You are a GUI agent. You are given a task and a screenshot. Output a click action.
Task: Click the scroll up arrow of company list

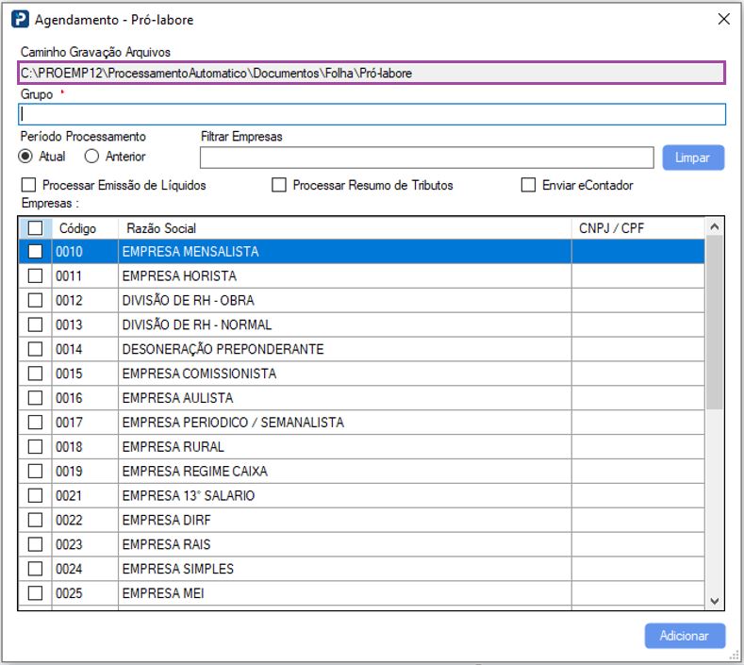point(714,227)
